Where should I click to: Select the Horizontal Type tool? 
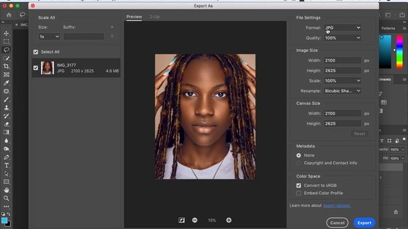click(x=6, y=165)
